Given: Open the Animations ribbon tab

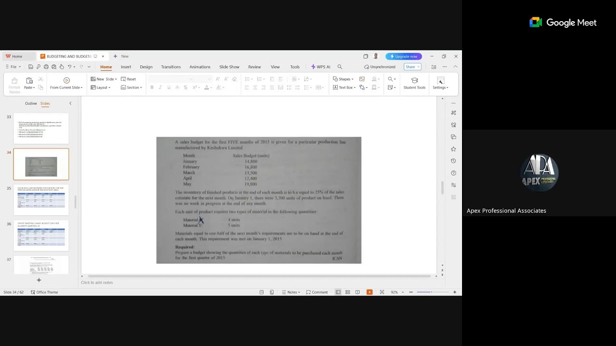Looking at the screenshot, I should point(200,67).
